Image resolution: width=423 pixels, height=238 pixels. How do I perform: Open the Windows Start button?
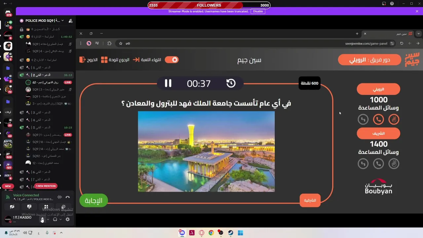240,233
